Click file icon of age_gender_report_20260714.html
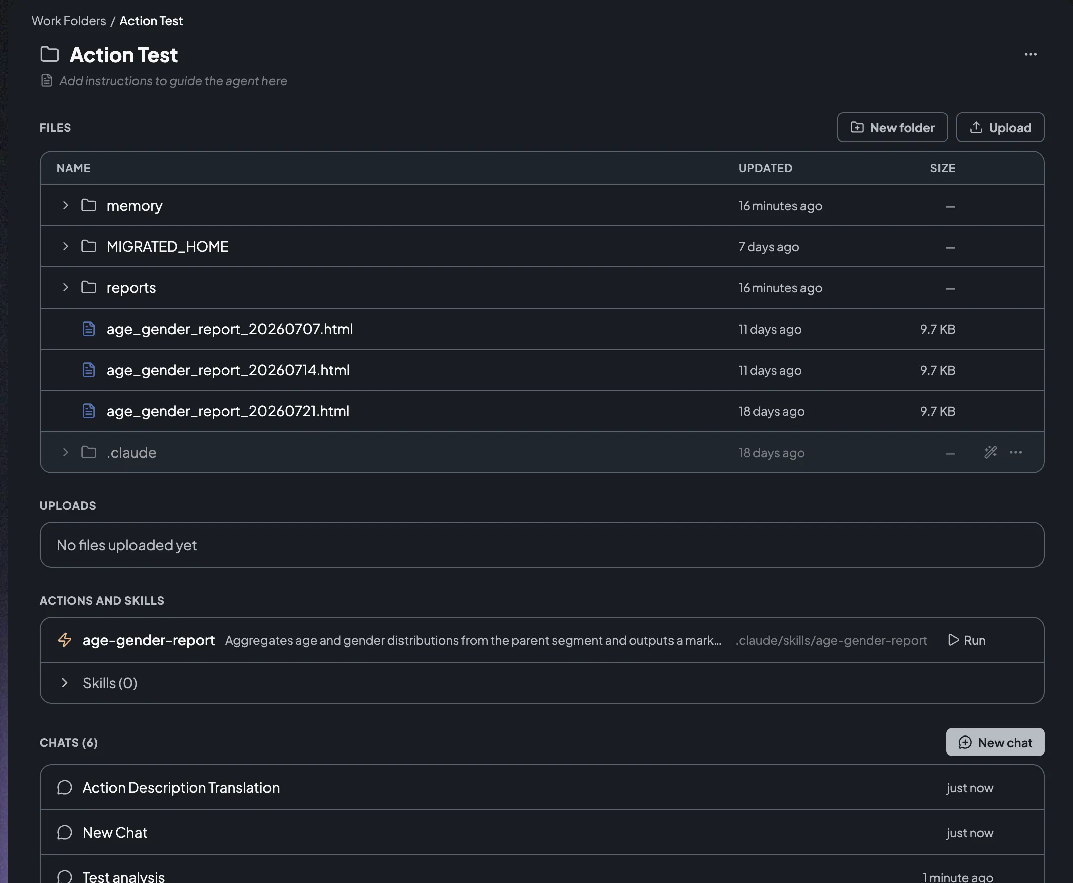The height and width of the screenshot is (883, 1073). [x=89, y=370]
